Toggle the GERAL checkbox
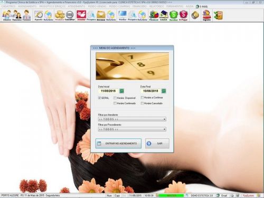Viewport: 264px width, 198px height. (x=99, y=98)
